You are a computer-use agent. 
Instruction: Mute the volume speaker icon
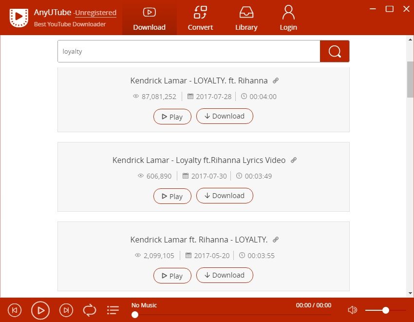(x=353, y=310)
